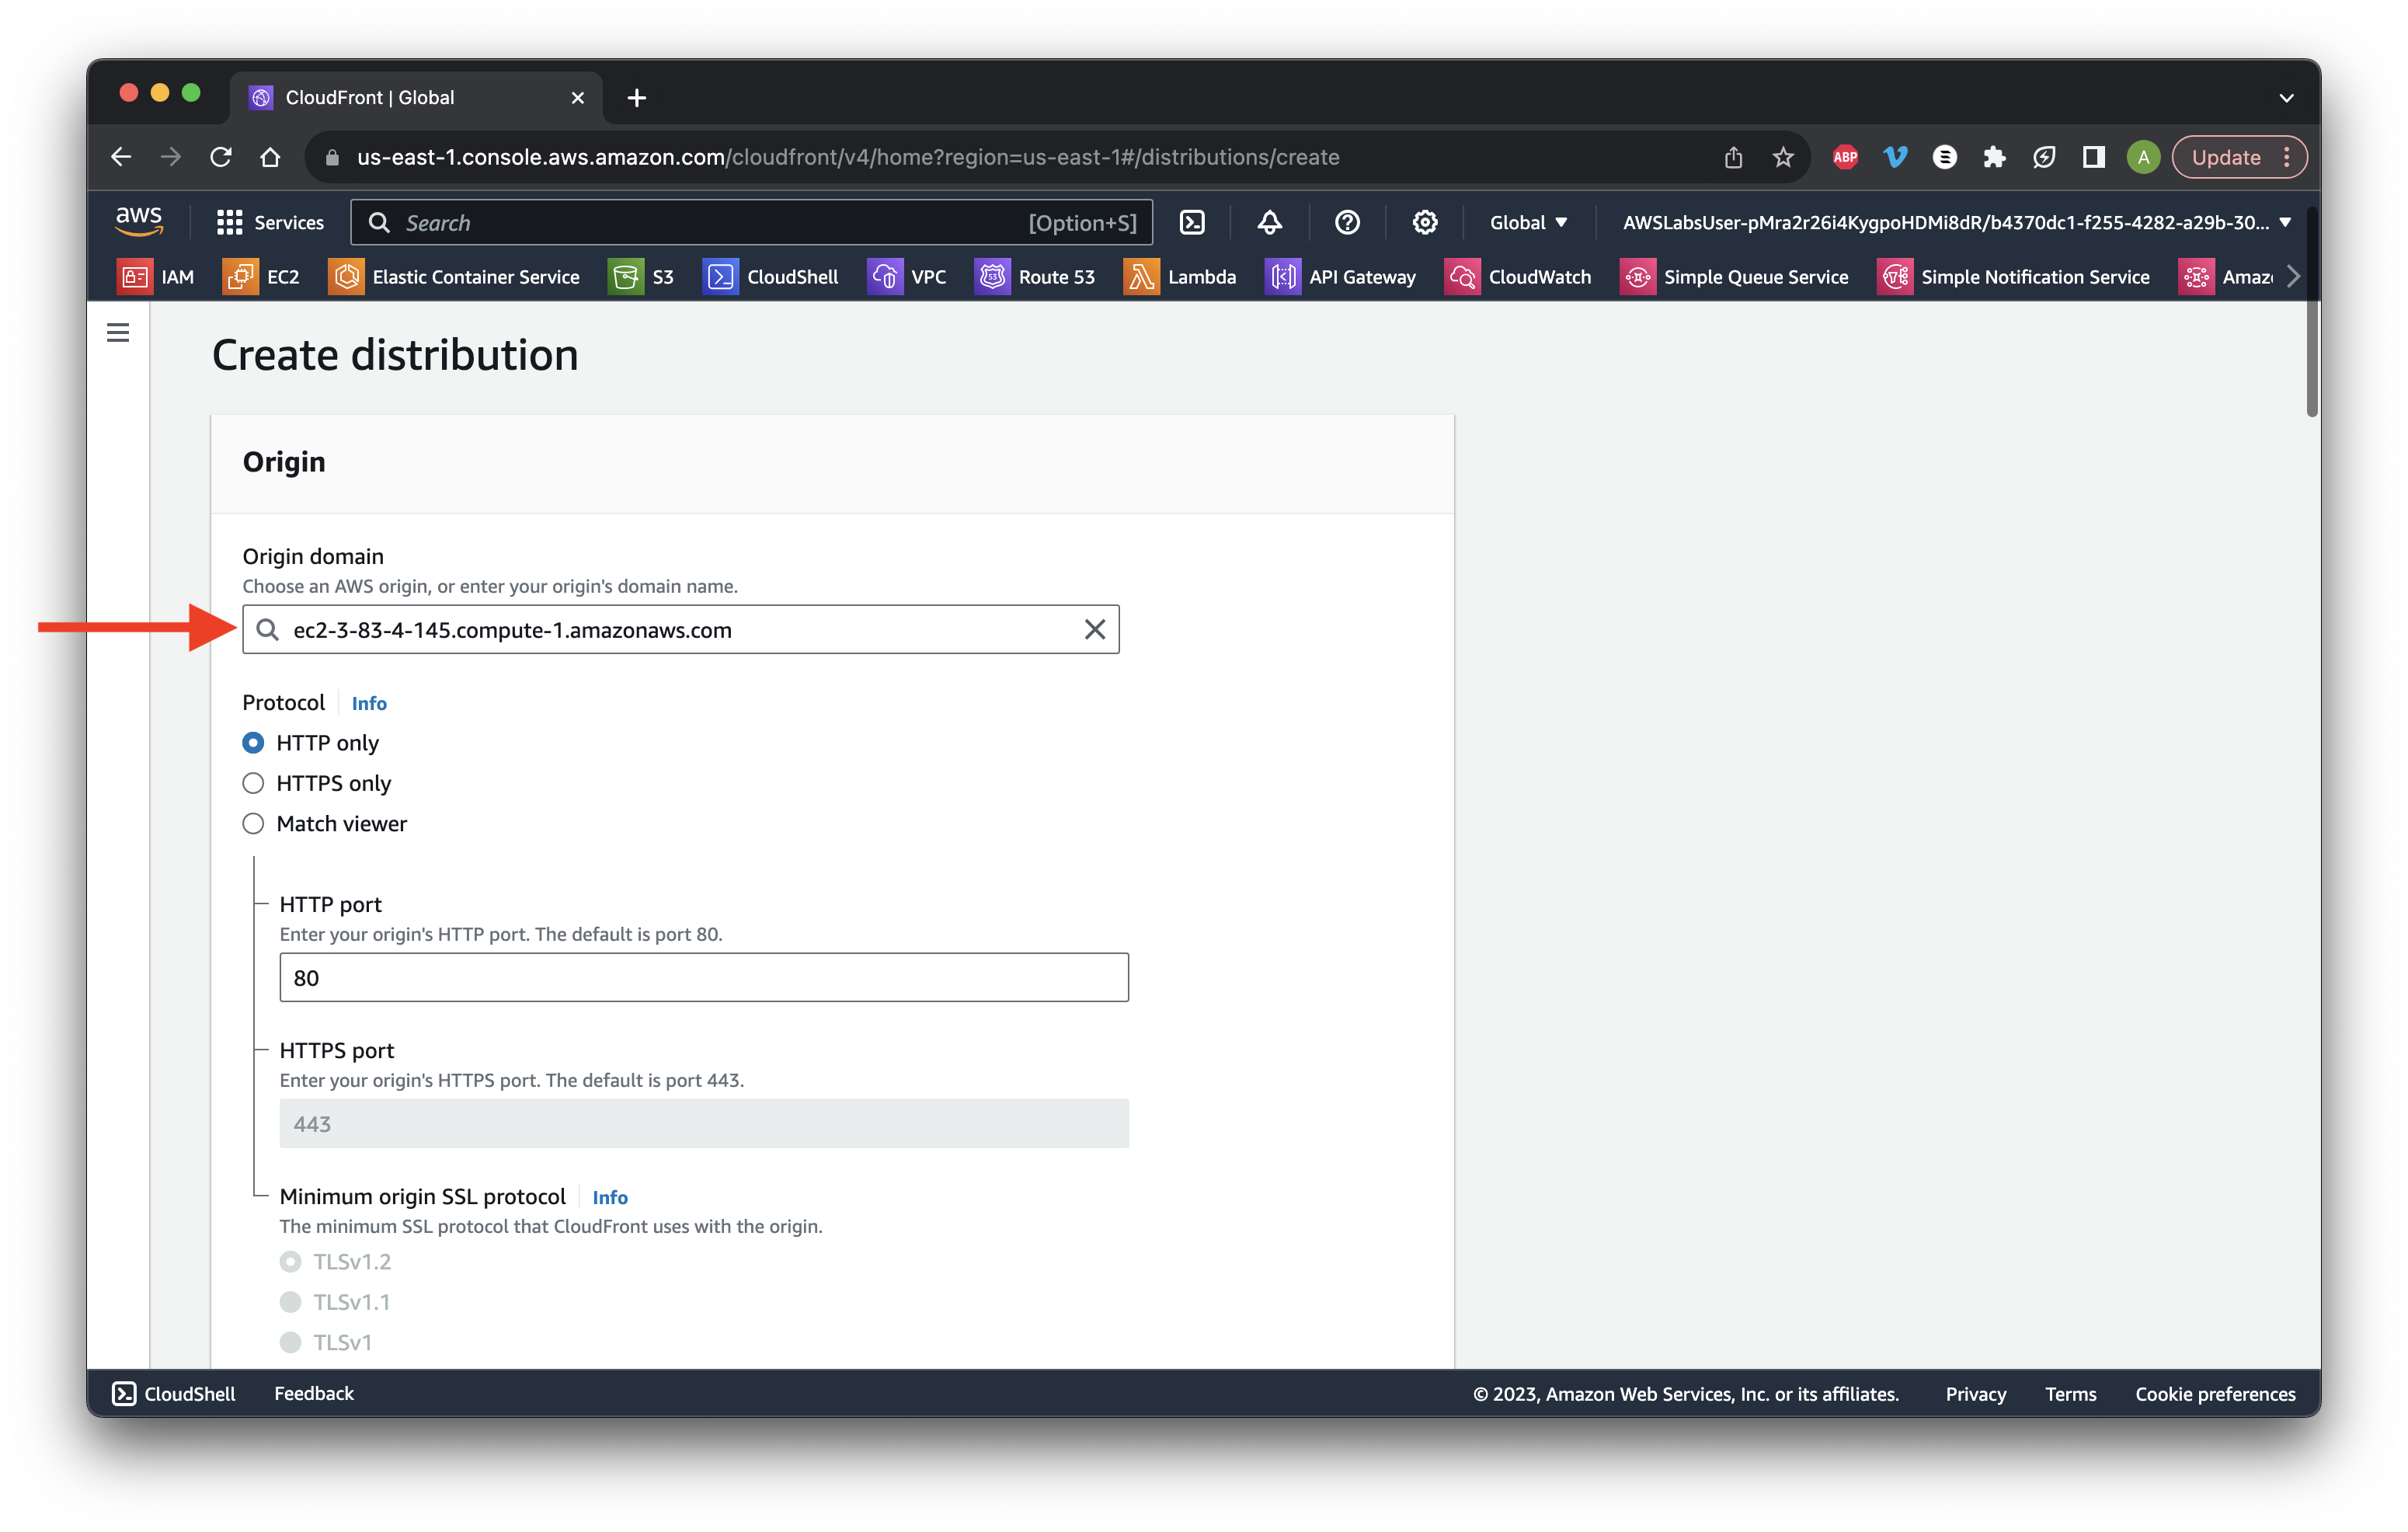Toggle the browser side panel
Image resolution: width=2408 pixels, height=1532 pixels.
click(x=2093, y=157)
